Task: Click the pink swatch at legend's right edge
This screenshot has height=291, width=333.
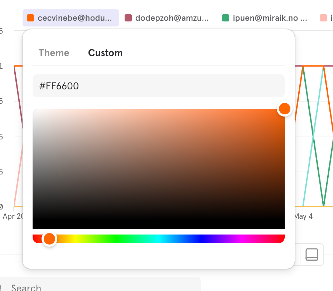Action: pos(323,18)
